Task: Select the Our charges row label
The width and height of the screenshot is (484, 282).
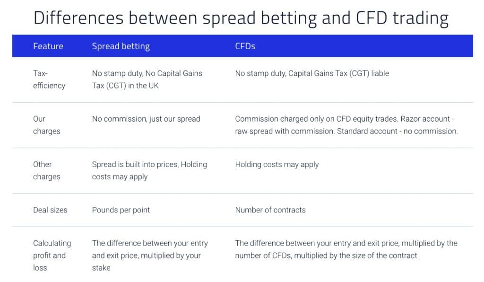Action: (x=46, y=125)
